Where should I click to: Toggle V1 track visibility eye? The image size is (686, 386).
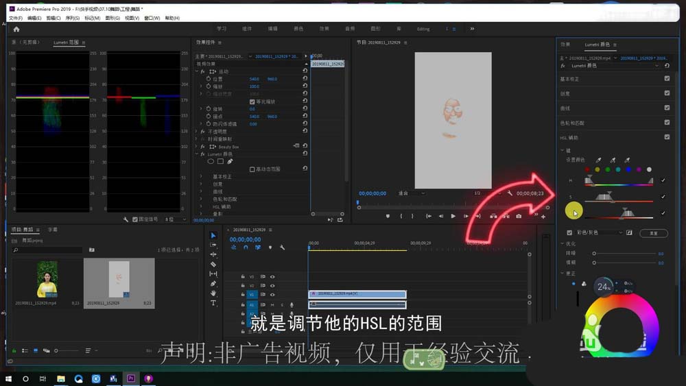pyautogui.click(x=272, y=295)
